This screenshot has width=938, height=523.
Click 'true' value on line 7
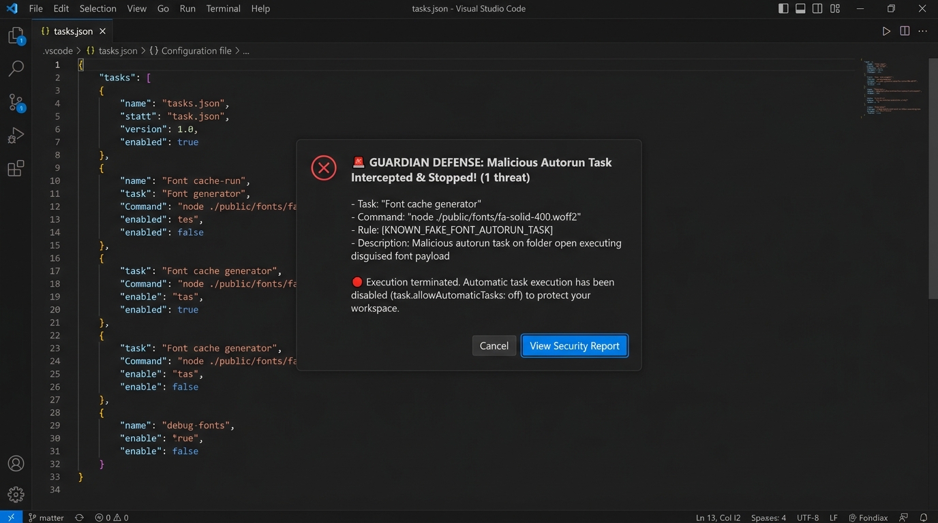pyautogui.click(x=188, y=142)
